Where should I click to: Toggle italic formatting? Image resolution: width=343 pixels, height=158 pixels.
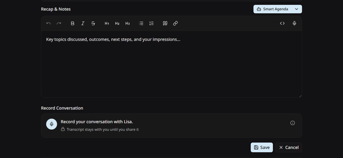tap(83, 23)
